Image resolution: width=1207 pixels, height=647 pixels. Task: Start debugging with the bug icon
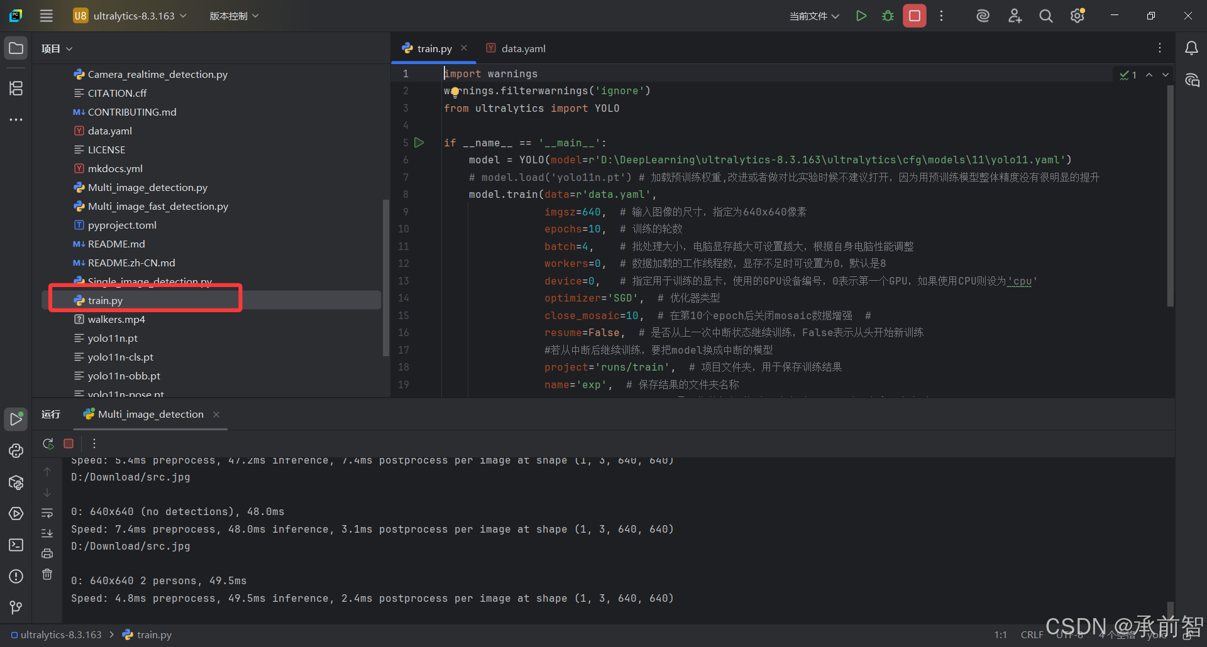tap(888, 16)
